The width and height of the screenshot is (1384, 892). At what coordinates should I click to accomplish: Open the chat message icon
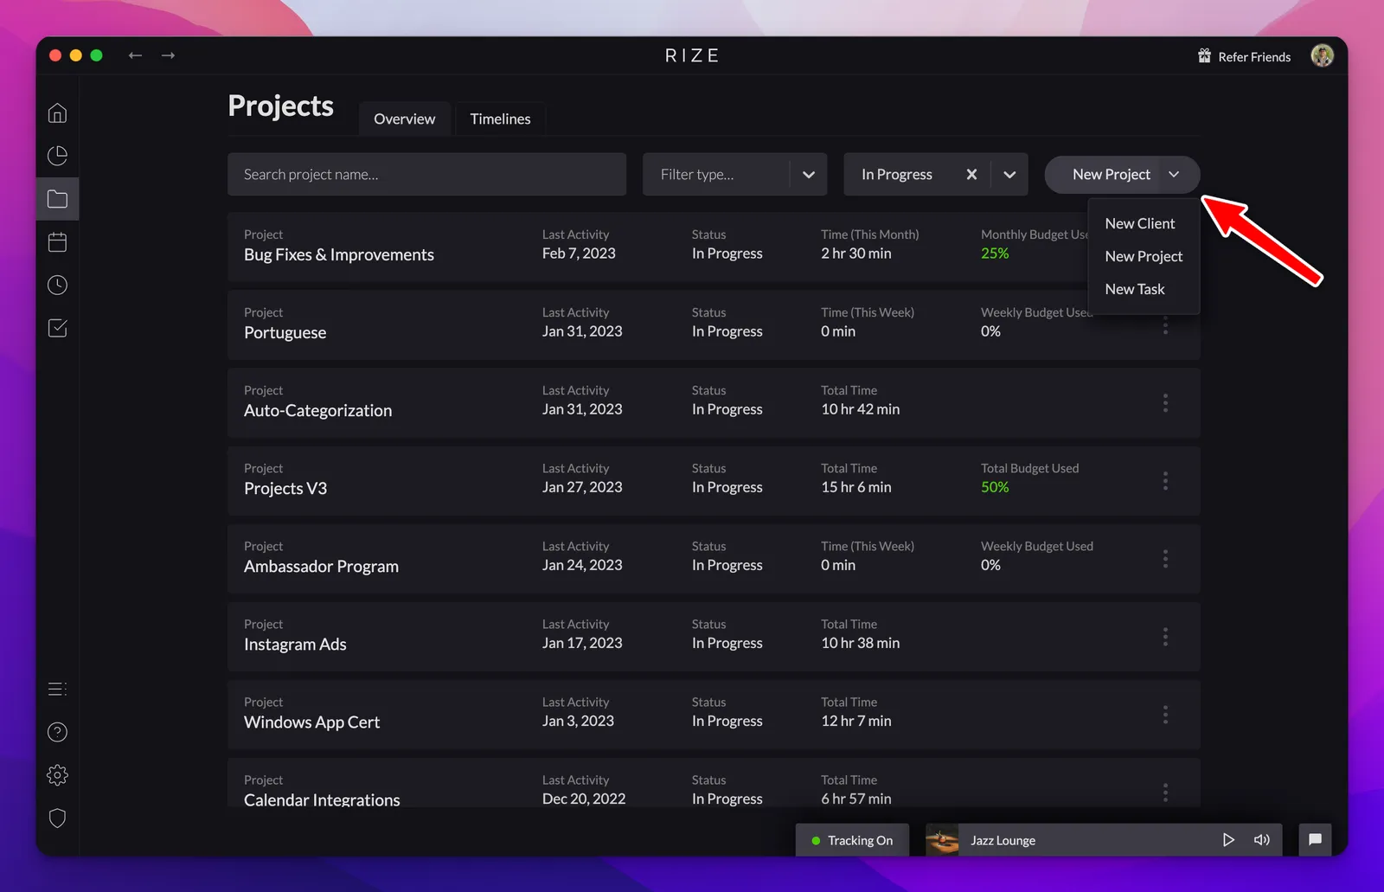(1315, 839)
